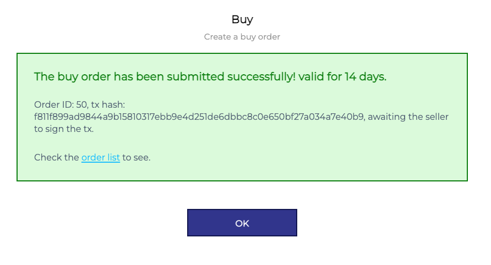Click the '14 days' validity text
The width and height of the screenshot is (491, 265).
365,76
